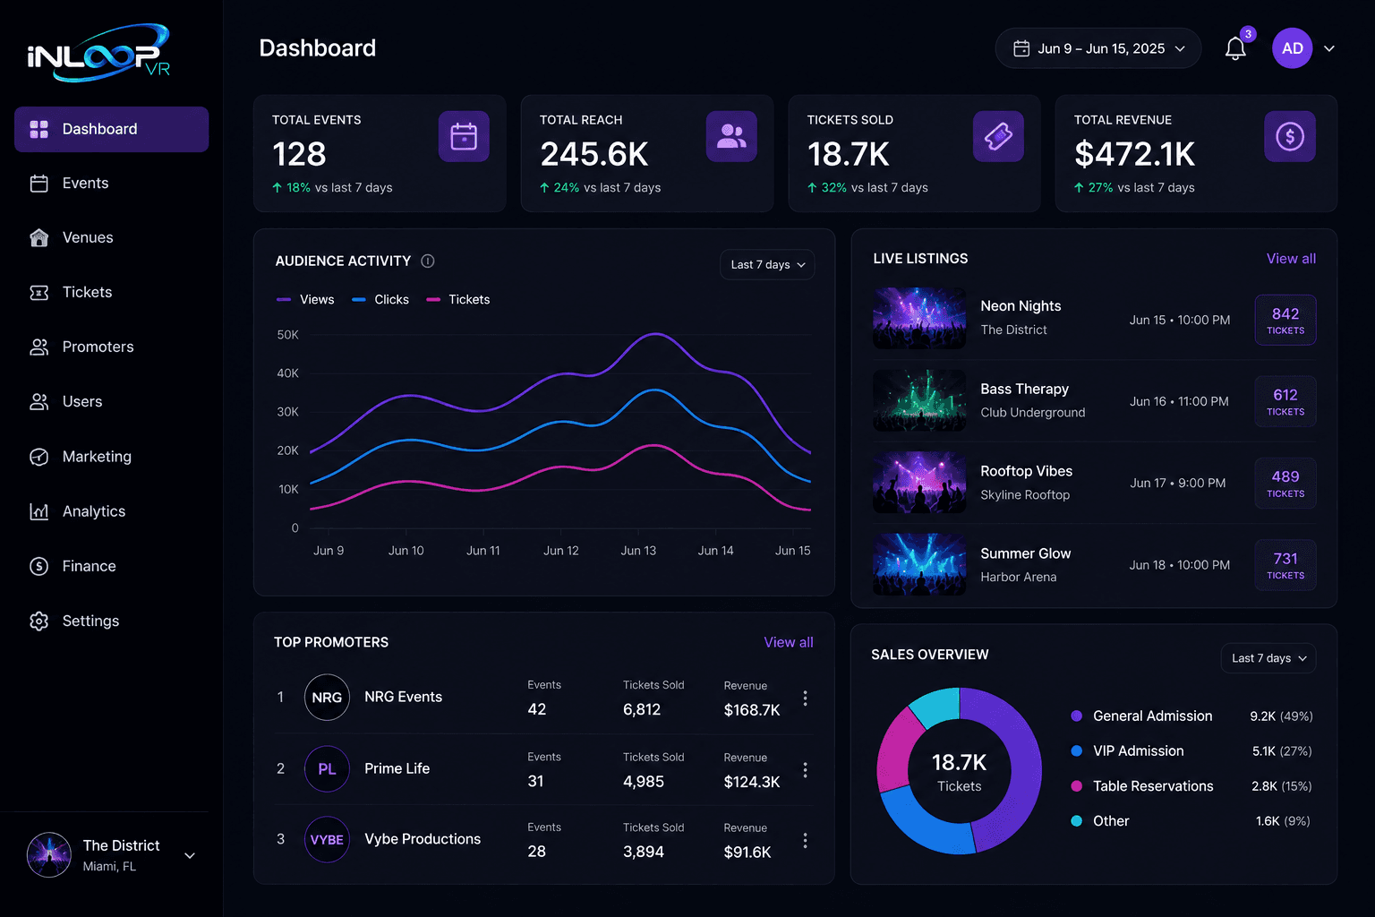Open more options for Vybe Productions row
Screen dimensions: 1375x917
click(x=806, y=841)
